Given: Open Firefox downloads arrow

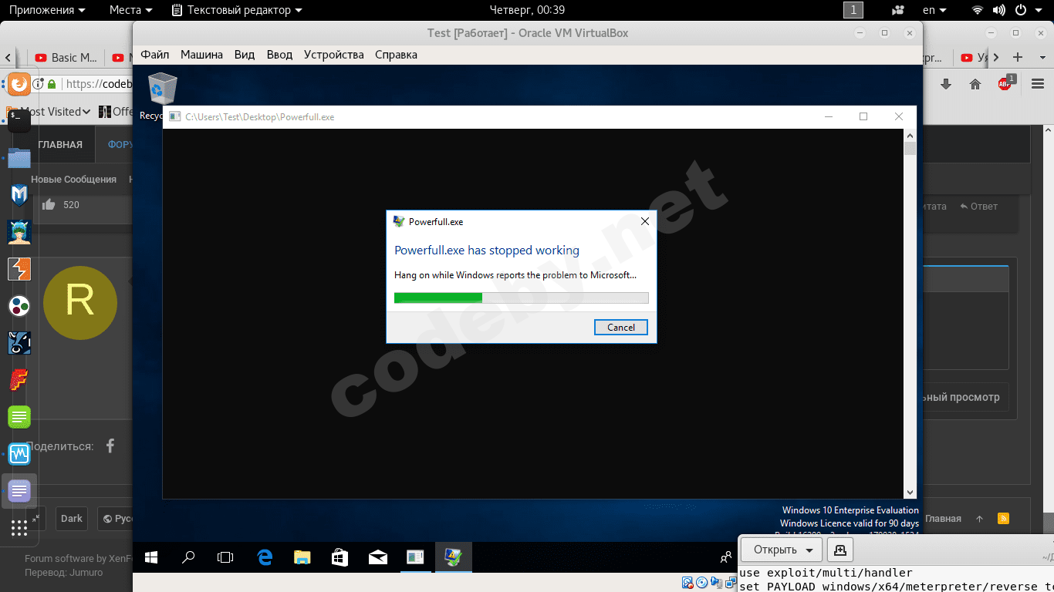Looking at the screenshot, I should (946, 84).
